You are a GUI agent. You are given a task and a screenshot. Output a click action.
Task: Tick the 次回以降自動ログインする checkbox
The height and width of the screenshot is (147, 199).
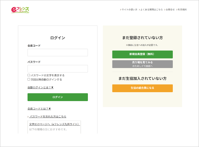(x=29, y=79)
